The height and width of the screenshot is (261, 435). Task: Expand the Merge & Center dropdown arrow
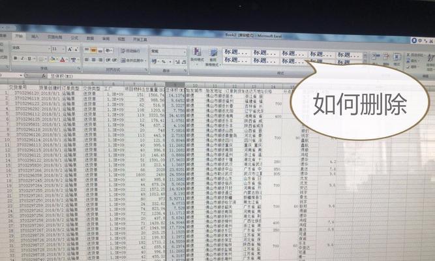pos(145,61)
